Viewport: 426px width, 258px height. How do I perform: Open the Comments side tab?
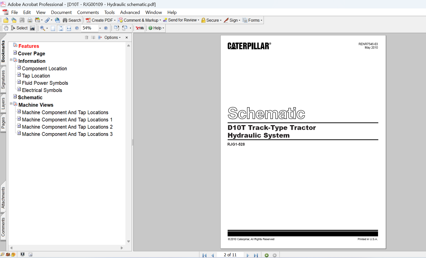tap(3, 227)
